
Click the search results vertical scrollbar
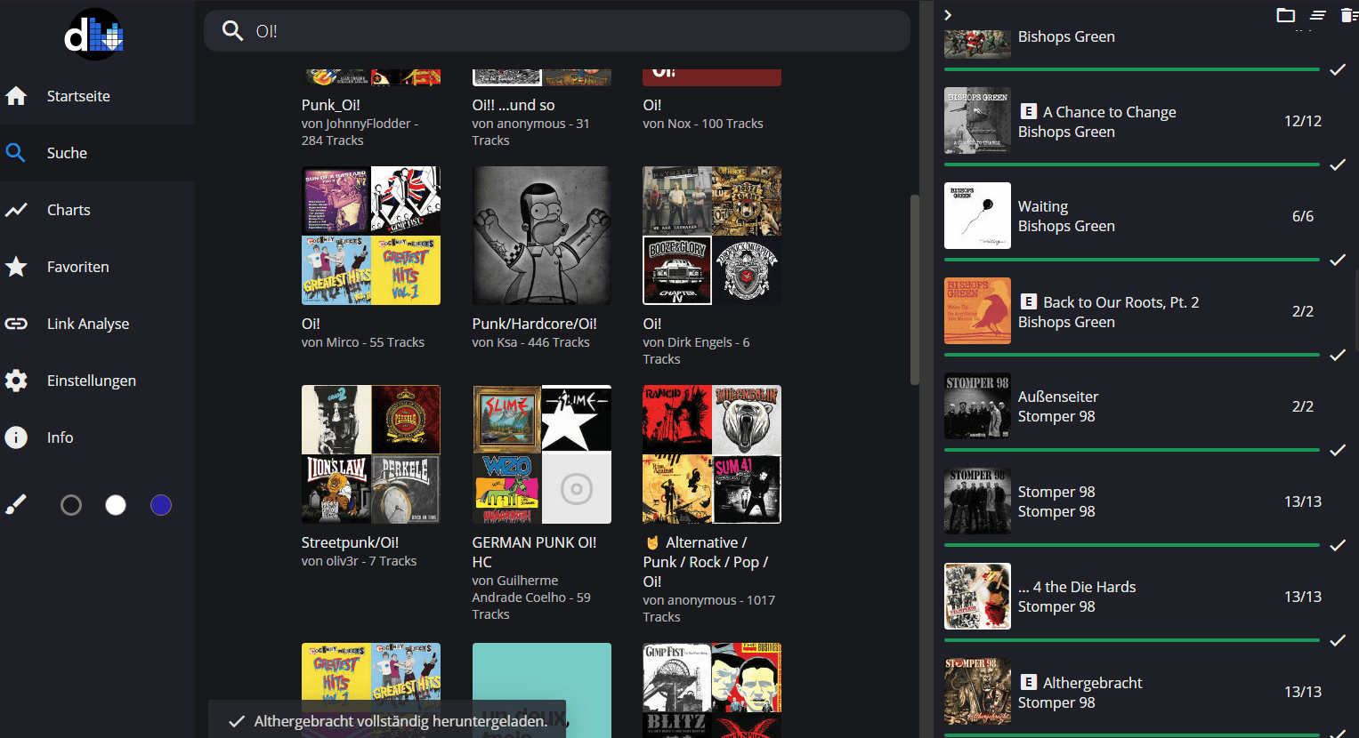click(915, 289)
